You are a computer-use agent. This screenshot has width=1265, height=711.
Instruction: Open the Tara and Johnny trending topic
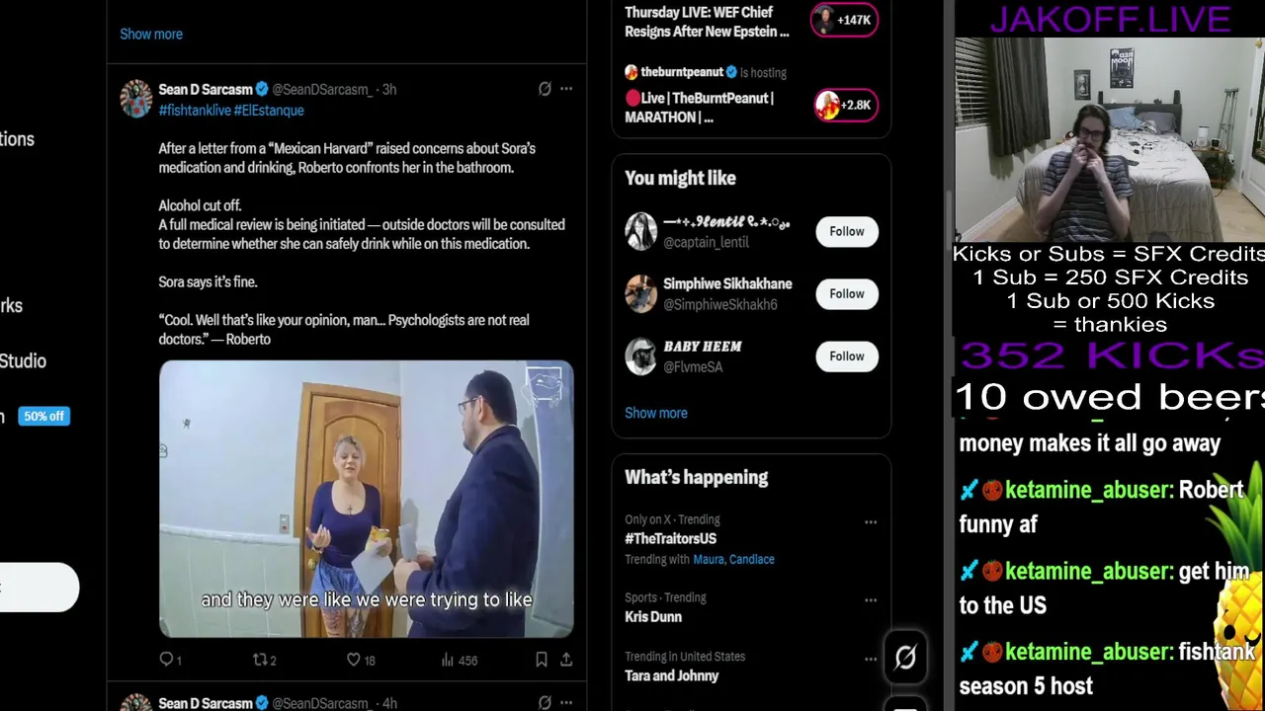point(672,675)
